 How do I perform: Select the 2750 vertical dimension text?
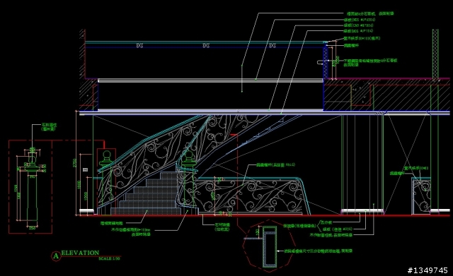click(x=75, y=163)
